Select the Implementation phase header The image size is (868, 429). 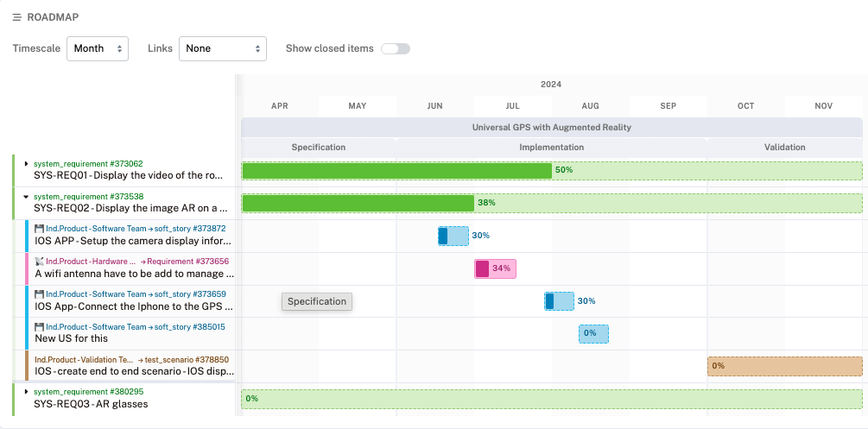551,147
